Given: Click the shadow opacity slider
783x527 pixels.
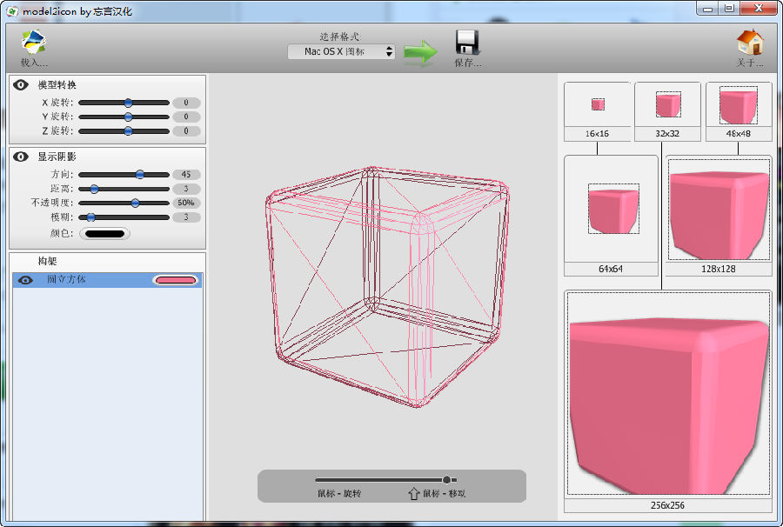Looking at the screenshot, I should coord(124,203).
